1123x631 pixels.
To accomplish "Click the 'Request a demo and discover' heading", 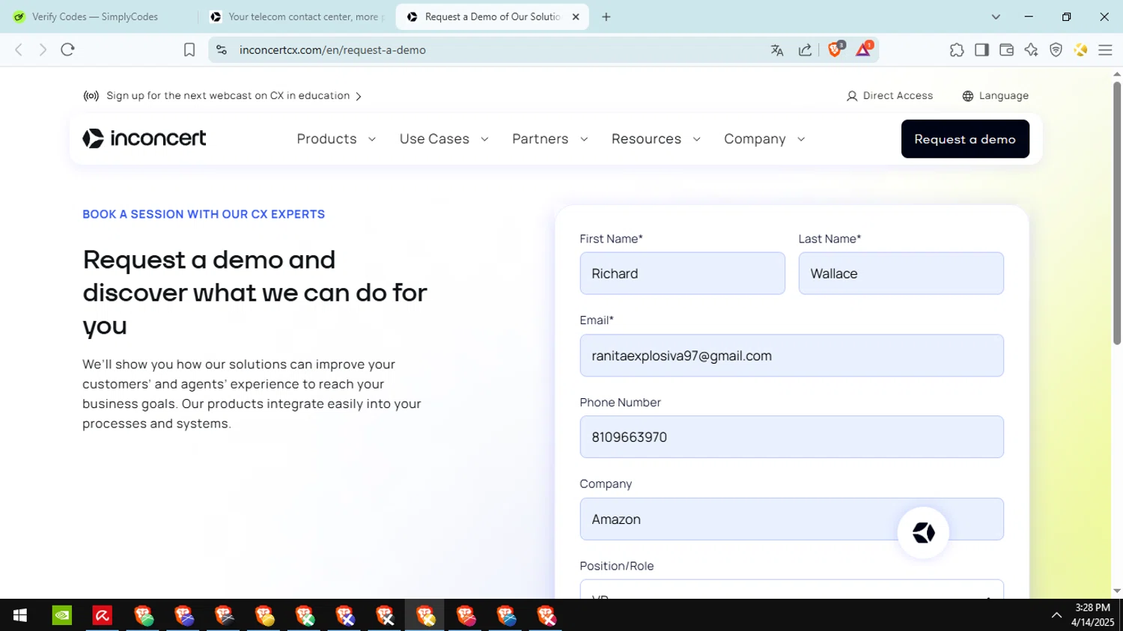I will [255, 293].
